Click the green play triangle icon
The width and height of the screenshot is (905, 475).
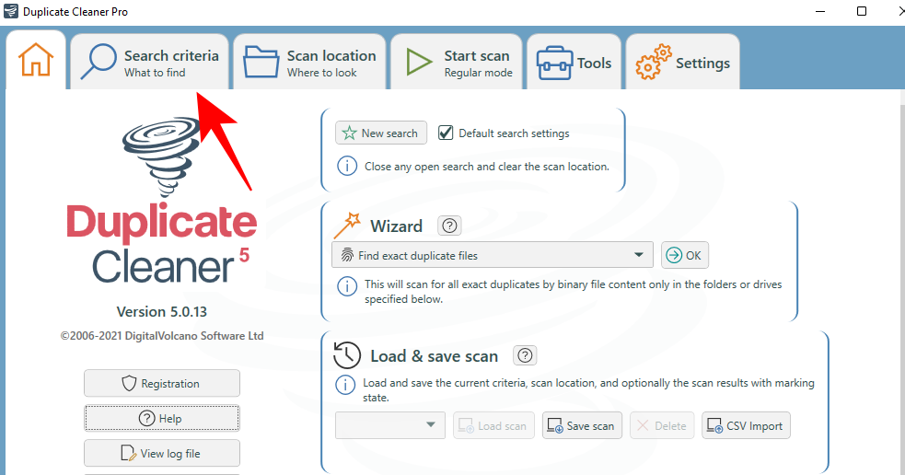coord(419,63)
